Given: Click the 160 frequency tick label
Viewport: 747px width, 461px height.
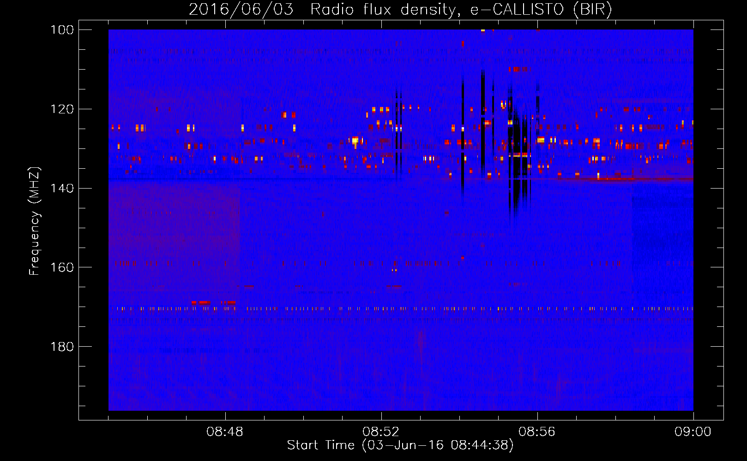Looking at the screenshot, I should click(x=62, y=267).
